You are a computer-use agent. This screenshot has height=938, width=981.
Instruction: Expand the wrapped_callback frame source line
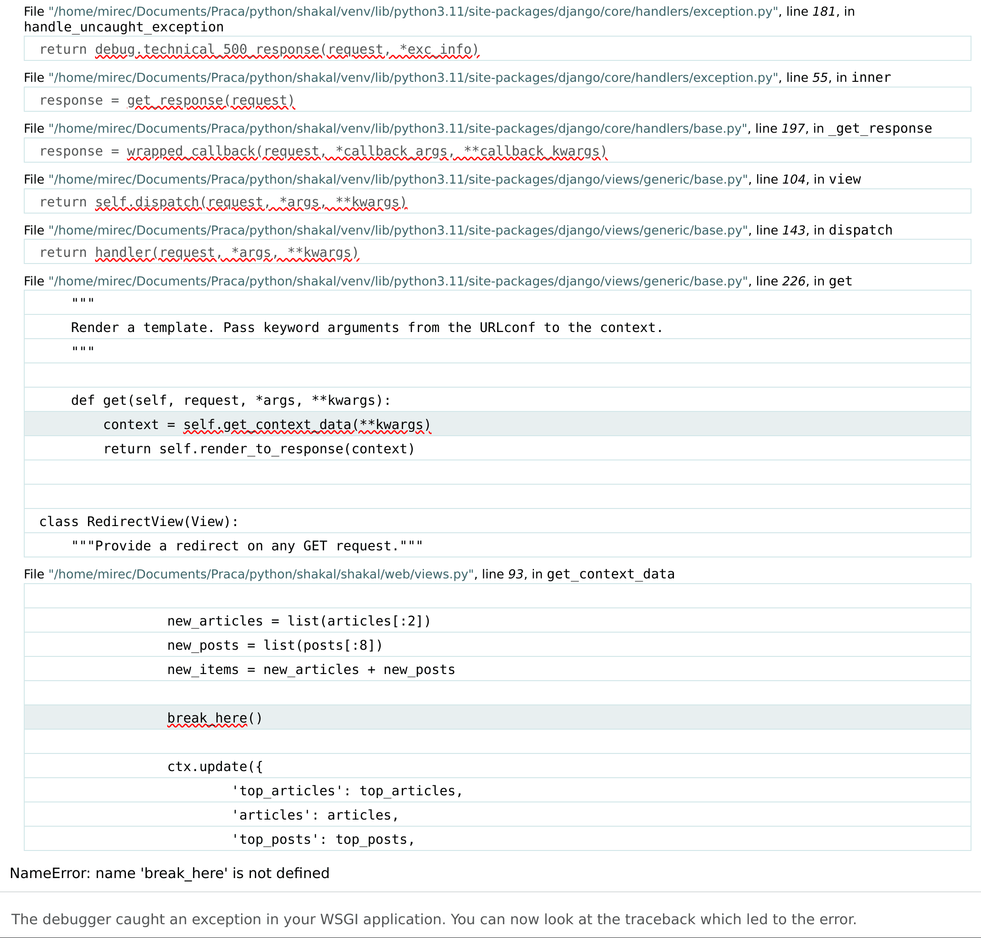[x=323, y=151]
